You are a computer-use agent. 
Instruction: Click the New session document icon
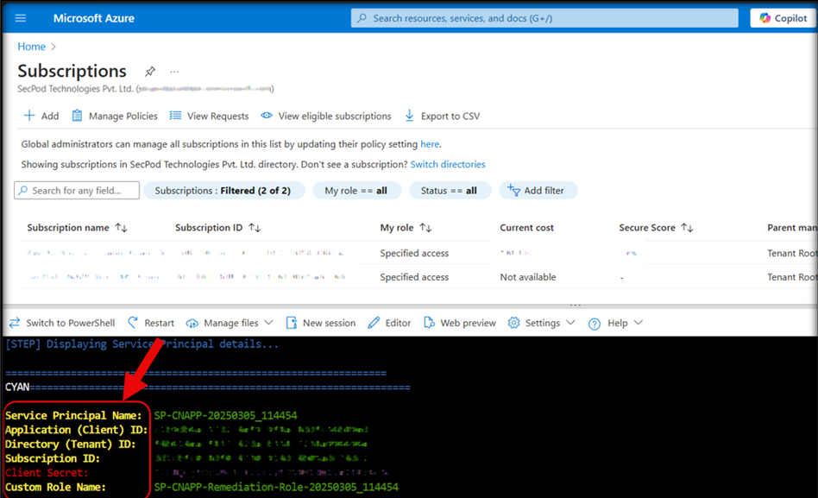point(291,323)
